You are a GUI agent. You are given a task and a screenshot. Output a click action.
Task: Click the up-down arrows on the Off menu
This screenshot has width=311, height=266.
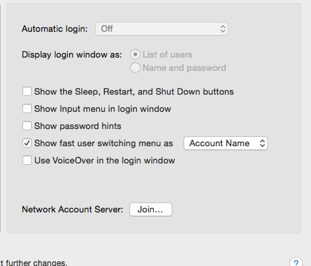click(x=223, y=29)
